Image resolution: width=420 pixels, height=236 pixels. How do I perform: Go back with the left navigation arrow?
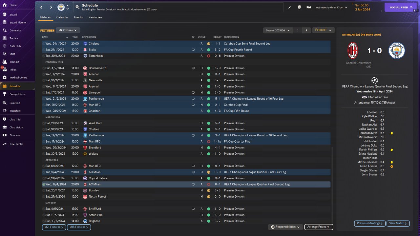click(41, 7)
